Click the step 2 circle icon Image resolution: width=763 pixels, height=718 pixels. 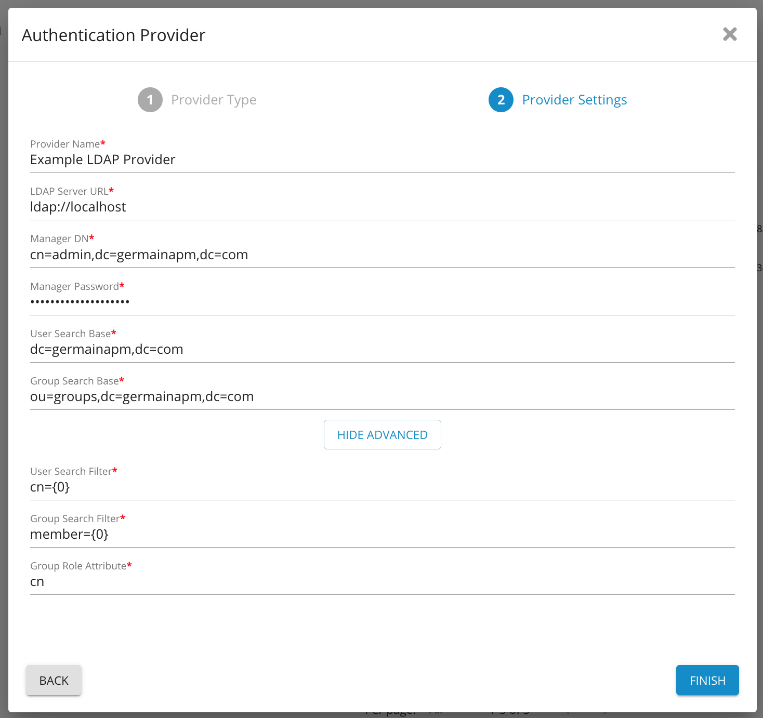[x=501, y=100]
